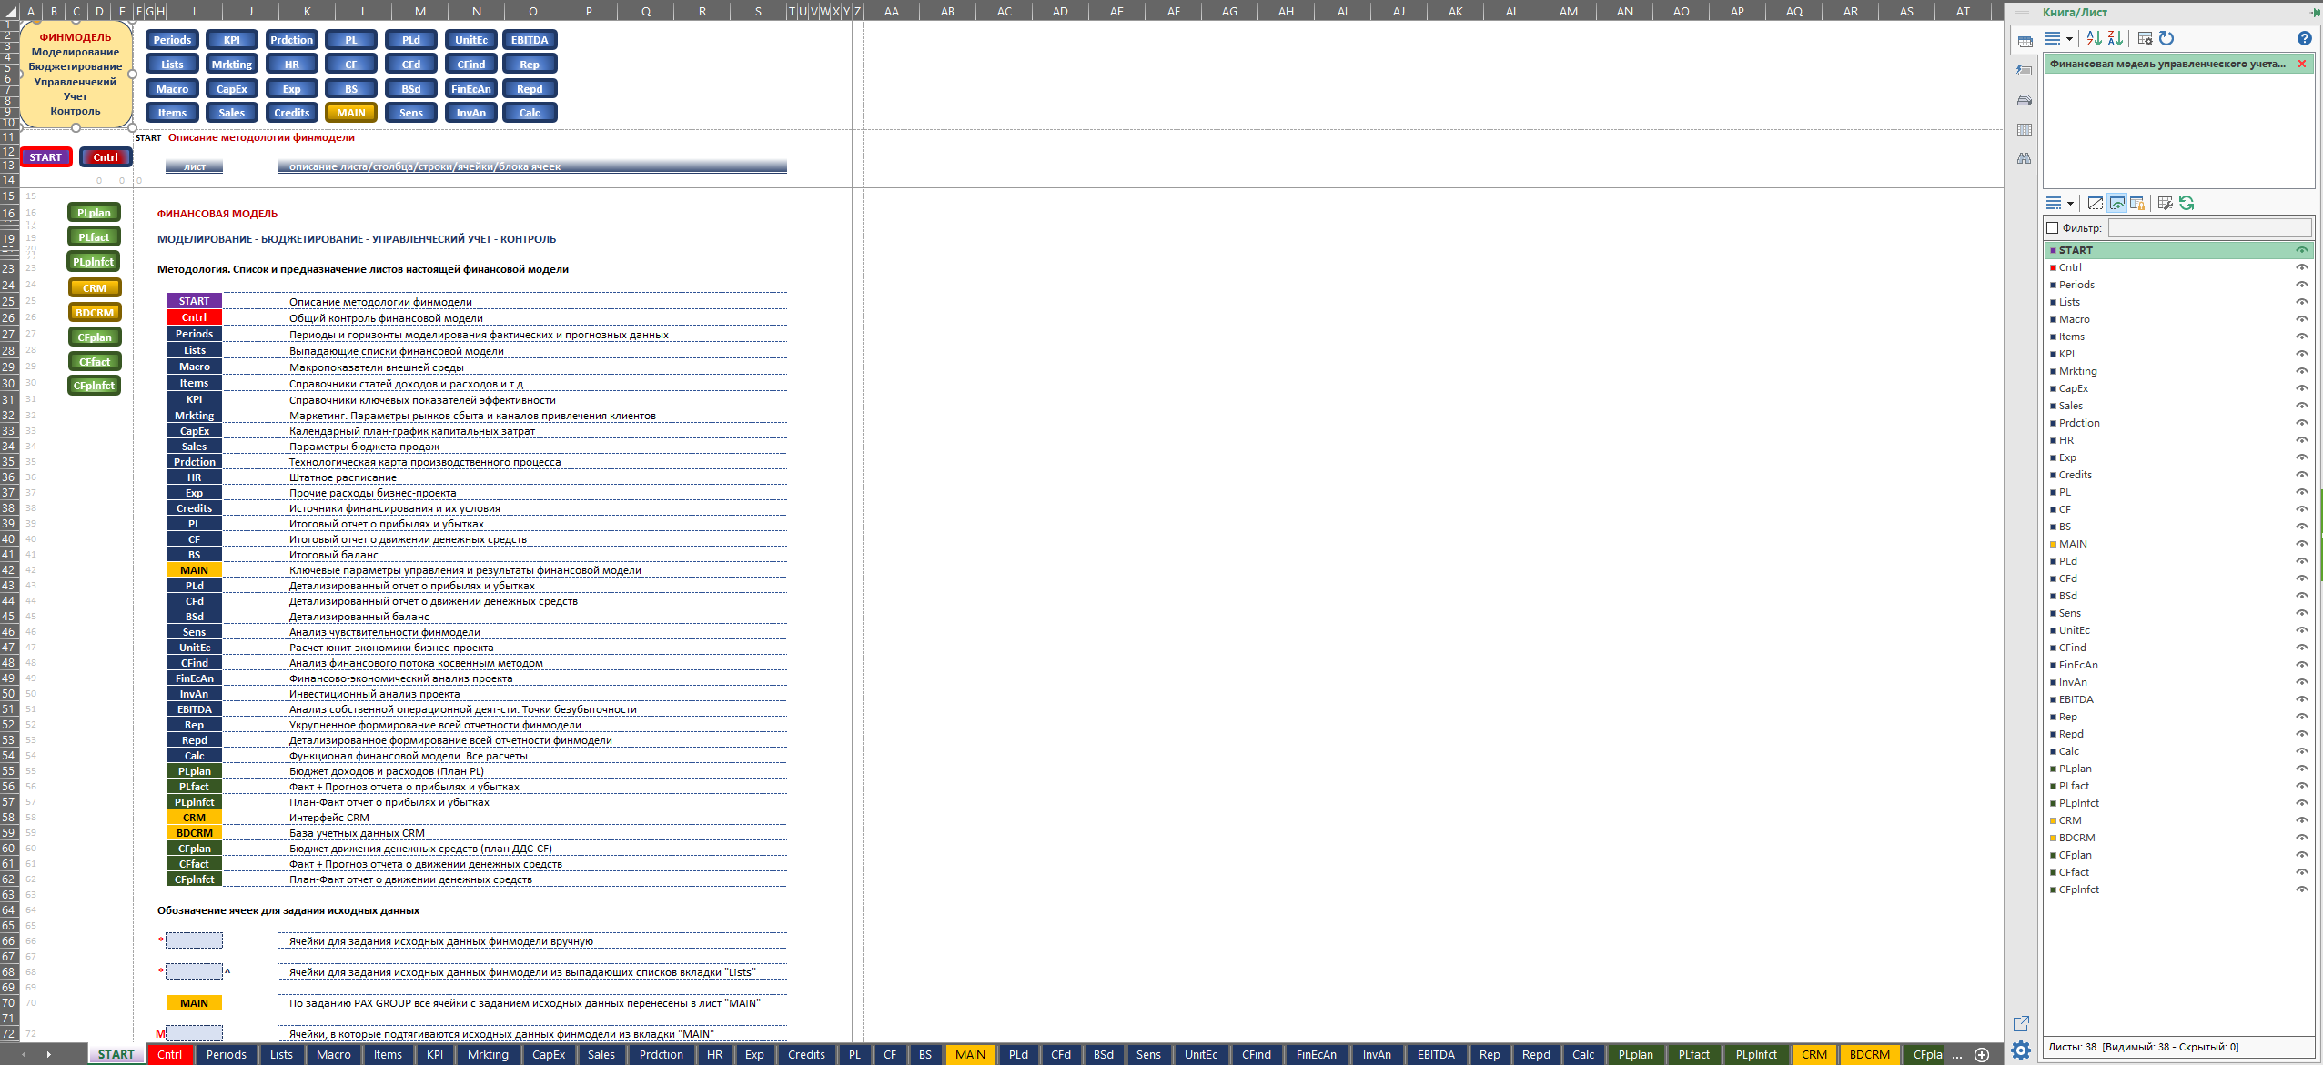
Task: Refresh the workbook list with blue arrow
Action: click(2166, 38)
